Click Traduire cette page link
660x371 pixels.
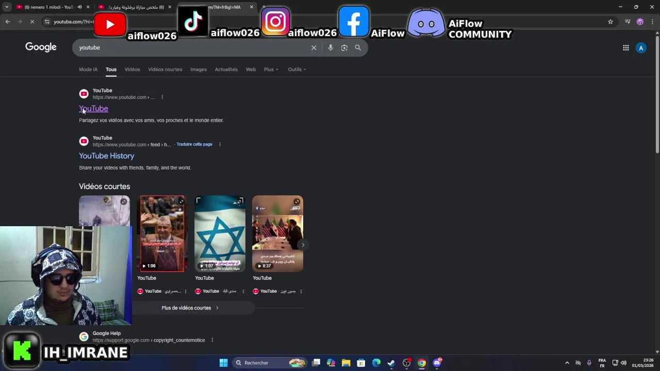[x=194, y=144]
